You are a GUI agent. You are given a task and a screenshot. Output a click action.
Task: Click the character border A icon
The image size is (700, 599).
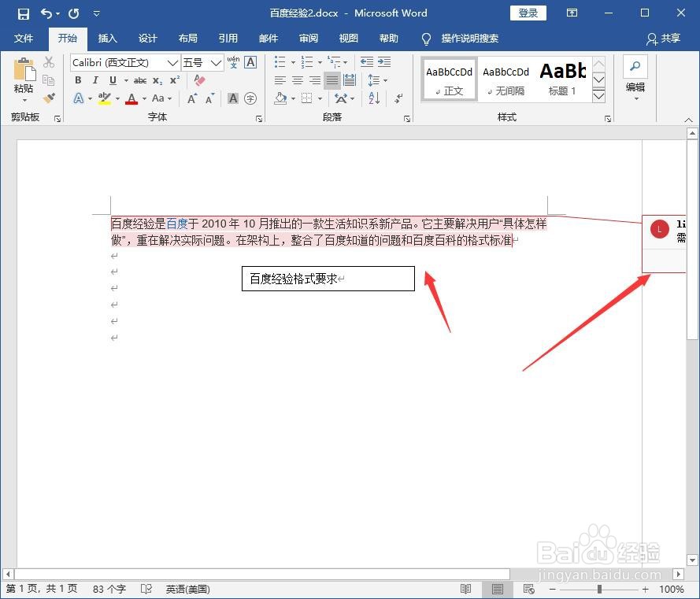click(251, 62)
